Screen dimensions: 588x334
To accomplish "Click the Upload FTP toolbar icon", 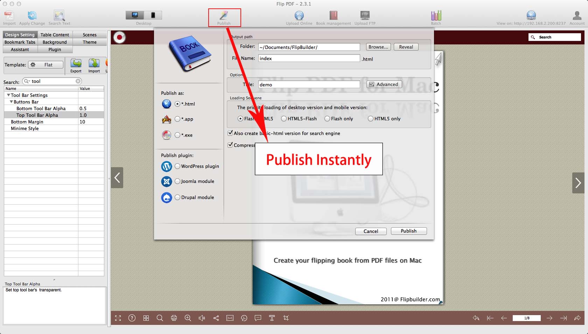I will (365, 16).
